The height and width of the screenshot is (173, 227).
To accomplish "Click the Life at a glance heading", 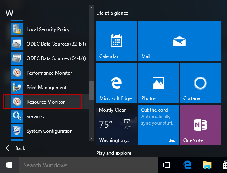I will pyautogui.click(x=112, y=13).
